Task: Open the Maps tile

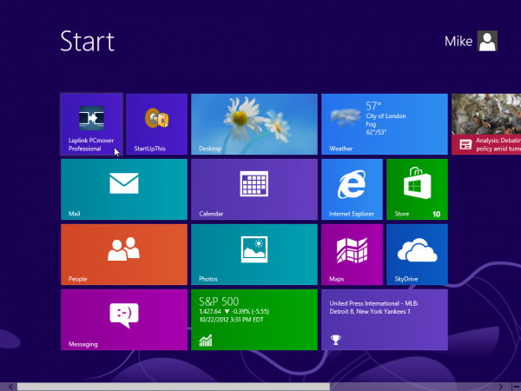Action: (x=352, y=255)
